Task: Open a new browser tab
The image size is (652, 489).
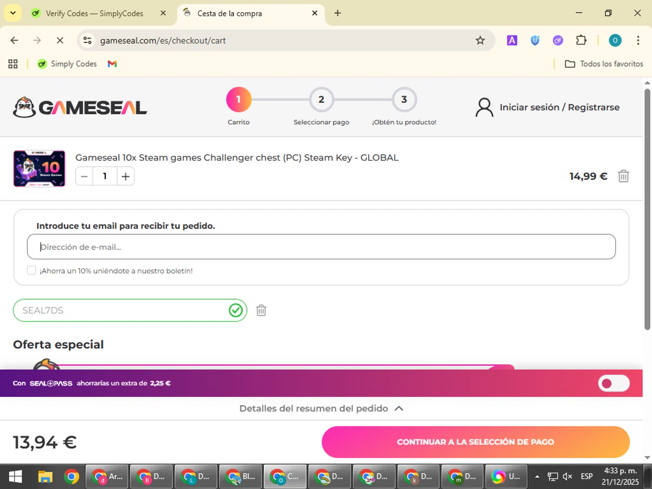Action: pyautogui.click(x=337, y=13)
